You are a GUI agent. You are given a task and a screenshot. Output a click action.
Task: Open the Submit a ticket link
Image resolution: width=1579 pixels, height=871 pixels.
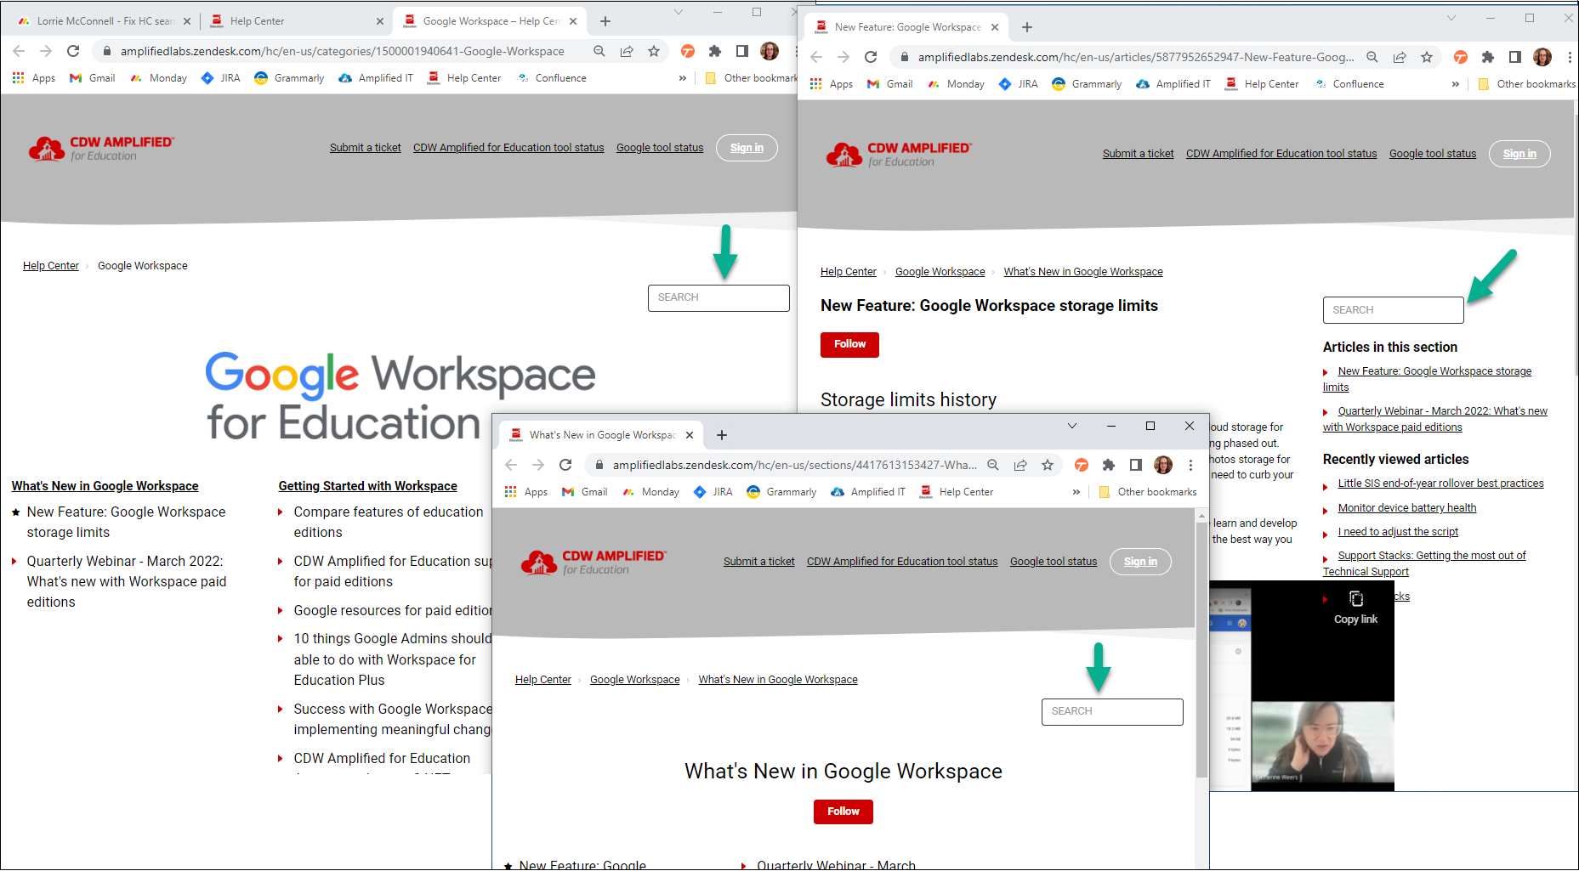point(758,561)
